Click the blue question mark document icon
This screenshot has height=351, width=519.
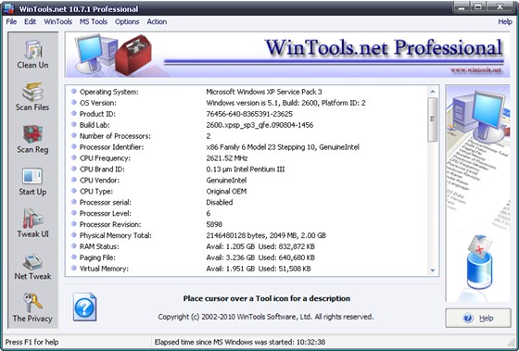click(x=84, y=307)
